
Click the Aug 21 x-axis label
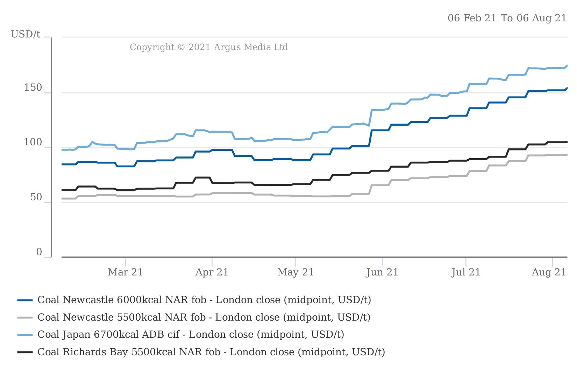[549, 272]
